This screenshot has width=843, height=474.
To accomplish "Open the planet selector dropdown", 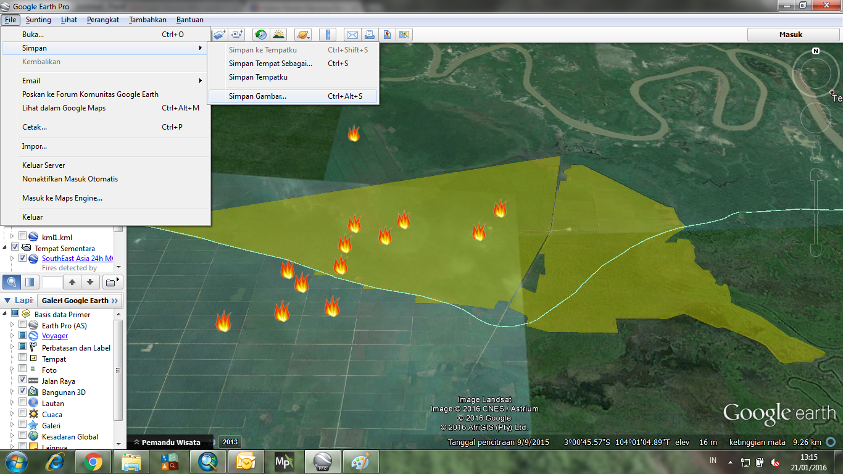I will click(x=303, y=35).
